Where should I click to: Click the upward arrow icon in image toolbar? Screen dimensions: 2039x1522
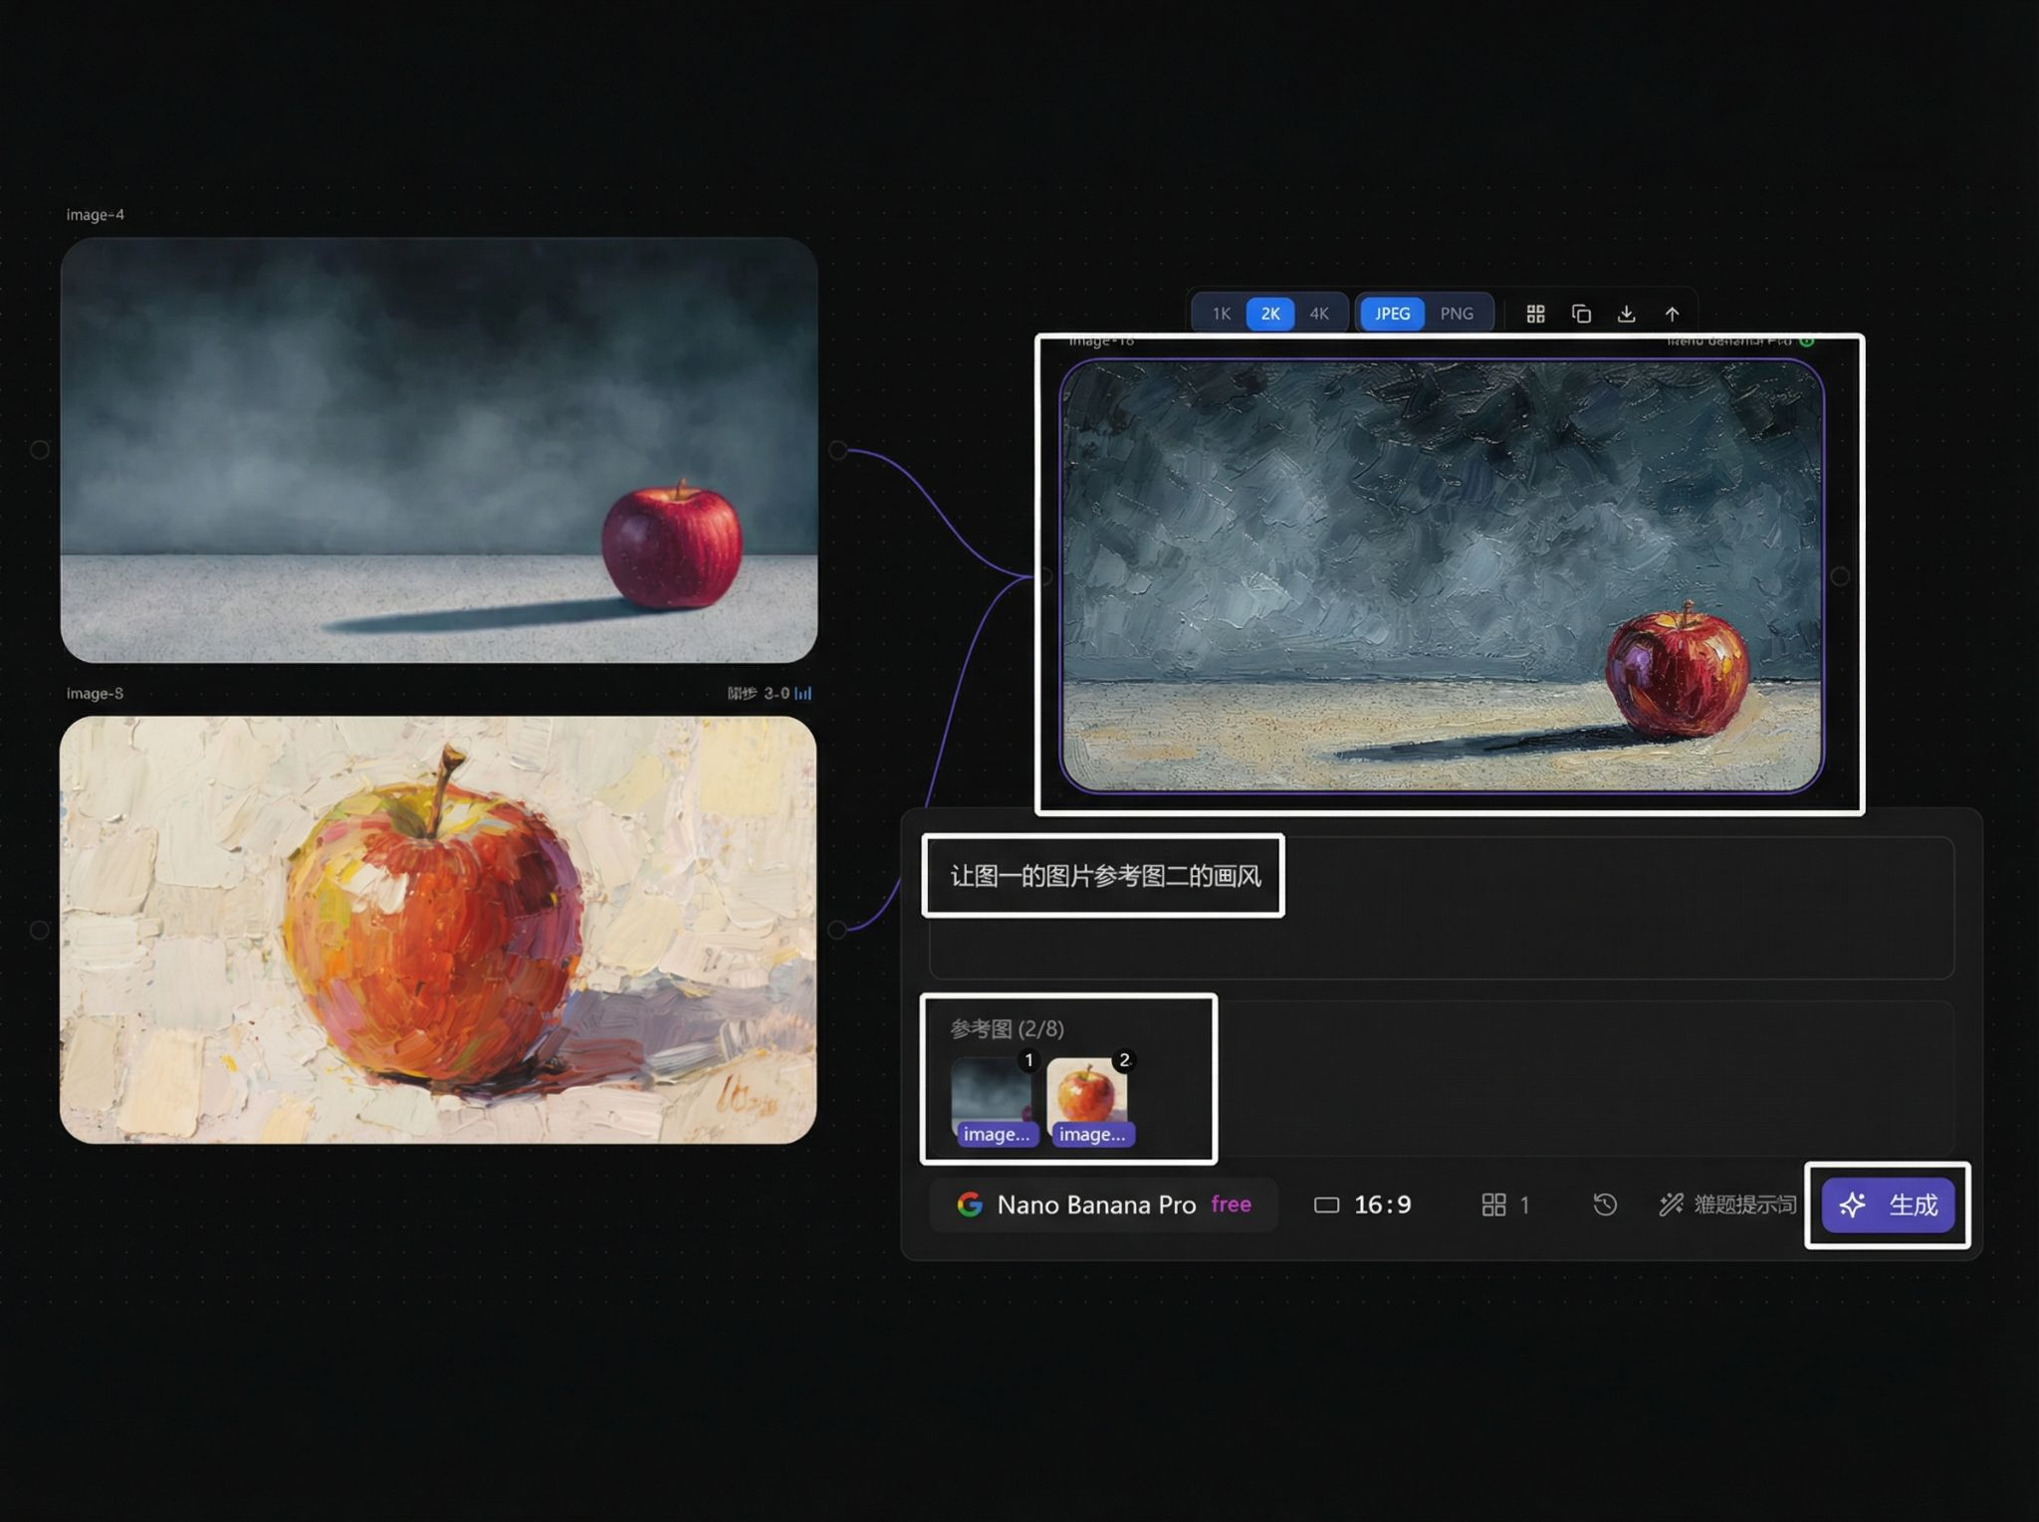tap(1672, 315)
